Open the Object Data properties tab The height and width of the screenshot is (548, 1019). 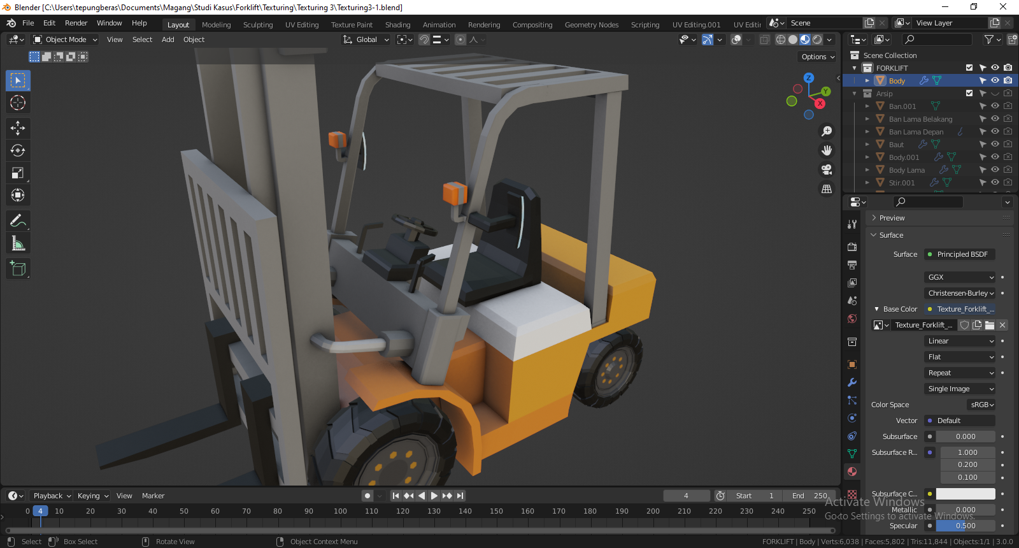pos(852,454)
